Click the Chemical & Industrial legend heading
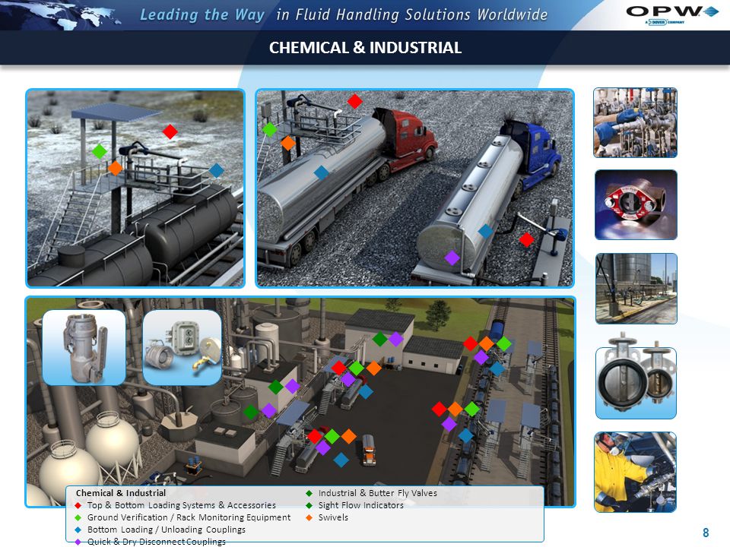The image size is (730, 547). (x=121, y=493)
